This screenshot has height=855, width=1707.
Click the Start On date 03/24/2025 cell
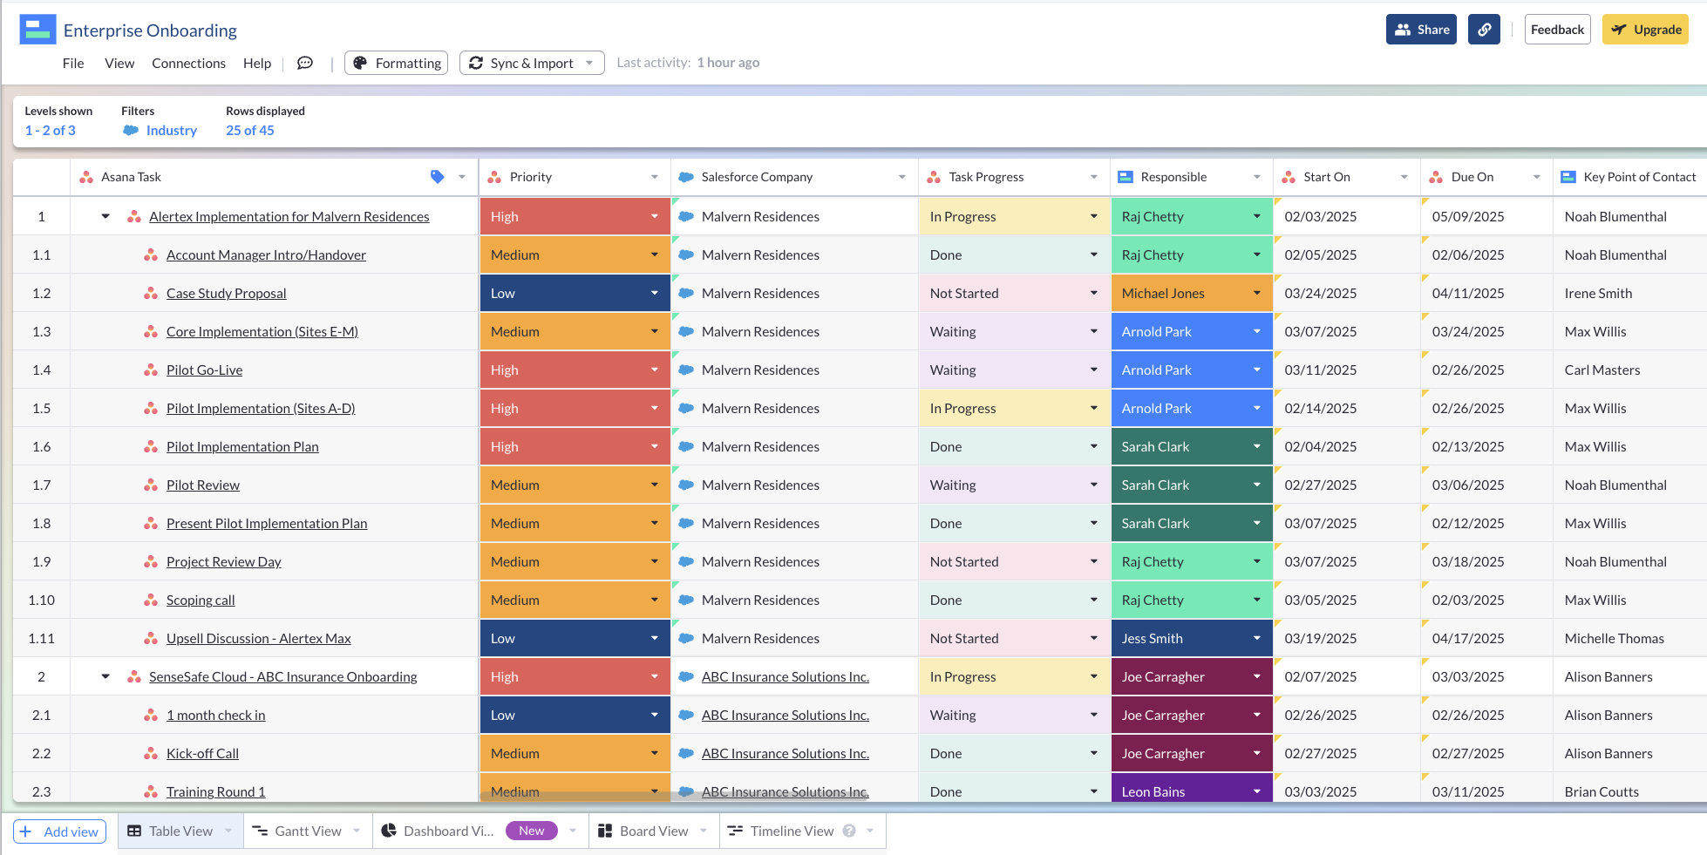click(x=1347, y=294)
